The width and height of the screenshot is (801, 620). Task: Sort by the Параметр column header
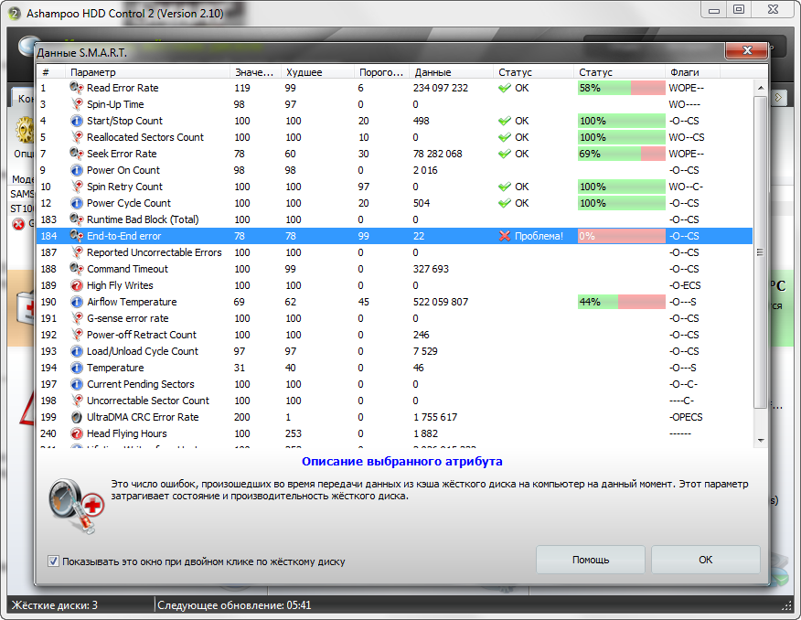pos(147,72)
